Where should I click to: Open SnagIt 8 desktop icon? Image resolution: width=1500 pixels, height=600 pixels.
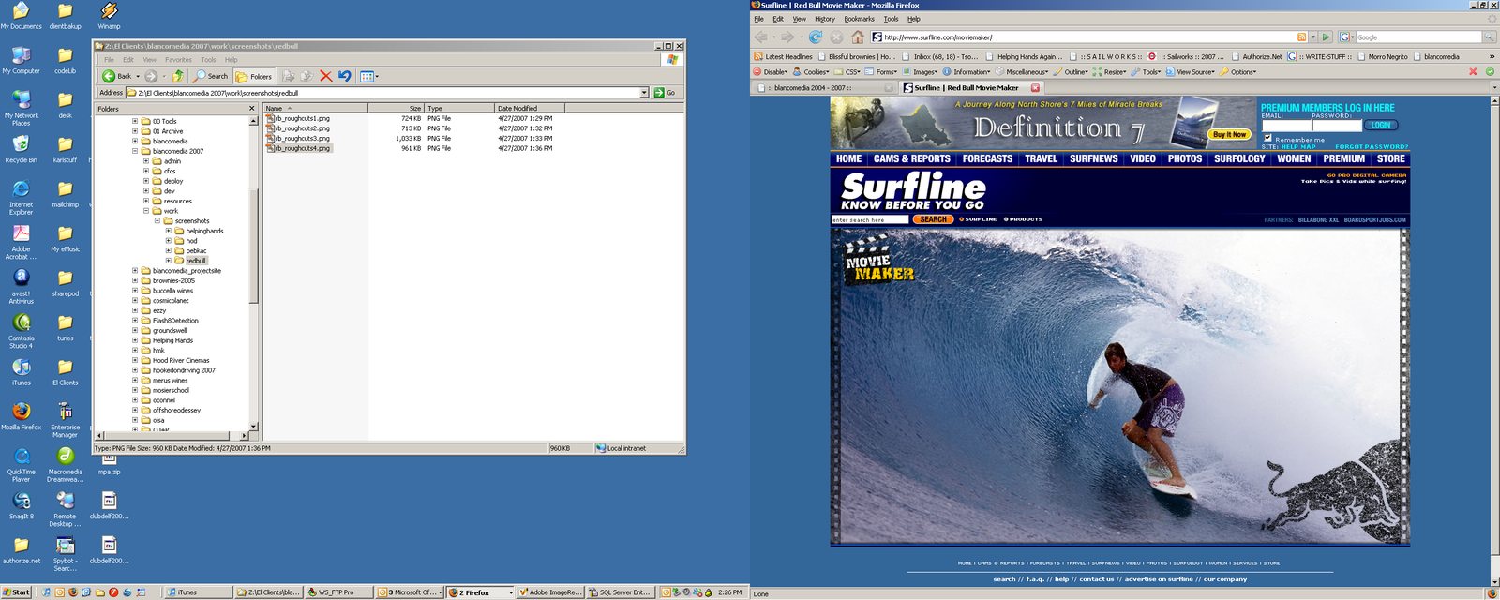pyautogui.click(x=21, y=506)
